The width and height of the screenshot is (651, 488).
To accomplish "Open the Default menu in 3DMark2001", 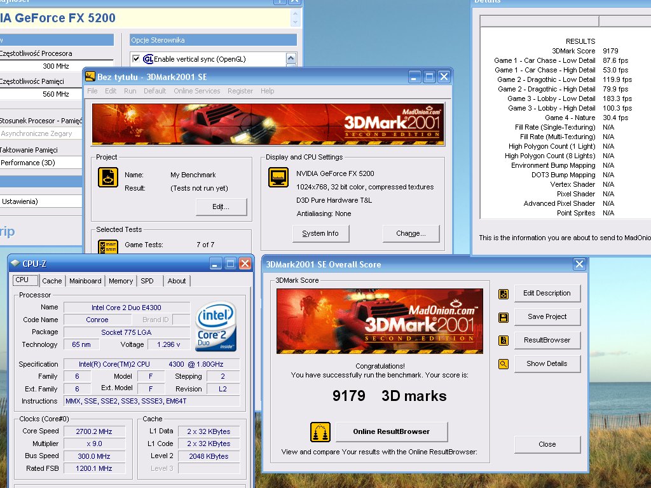I will (155, 91).
